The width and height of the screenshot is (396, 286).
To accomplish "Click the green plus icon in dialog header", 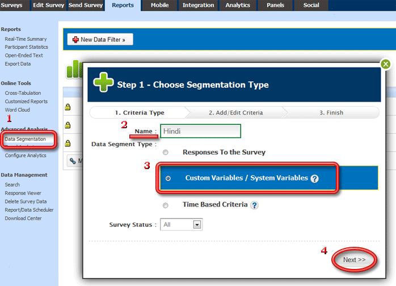I will (103, 83).
